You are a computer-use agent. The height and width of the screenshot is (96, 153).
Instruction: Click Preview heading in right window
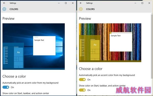pos(85,19)
